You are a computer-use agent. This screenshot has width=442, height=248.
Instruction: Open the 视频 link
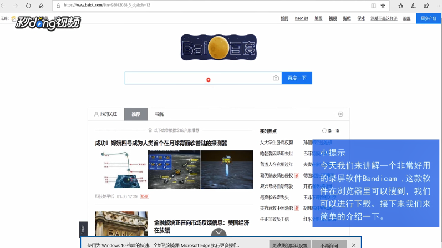point(333,18)
